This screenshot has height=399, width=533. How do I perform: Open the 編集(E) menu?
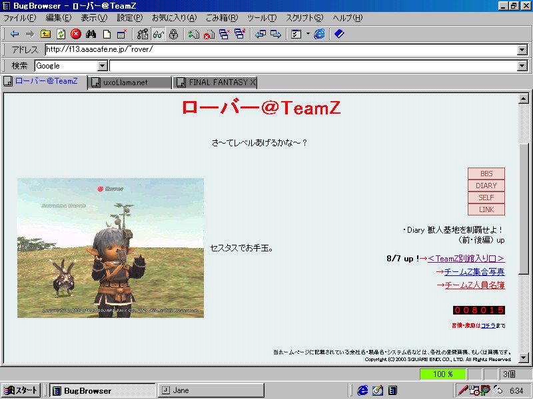[x=59, y=18]
